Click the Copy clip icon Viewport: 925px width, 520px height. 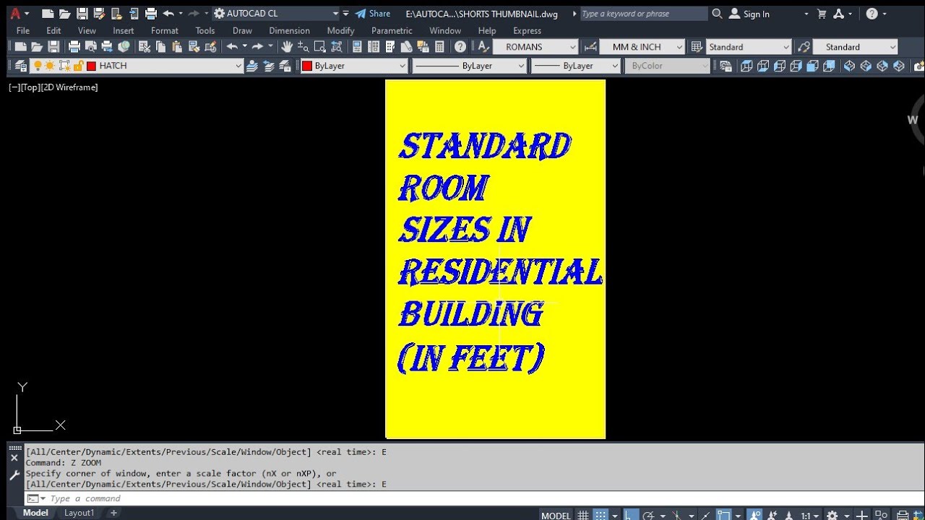pos(160,47)
